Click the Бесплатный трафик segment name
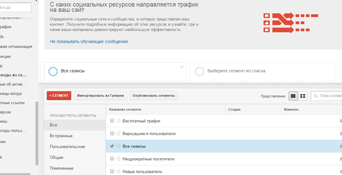342x175 pixels. pyautogui.click(x=142, y=121)
